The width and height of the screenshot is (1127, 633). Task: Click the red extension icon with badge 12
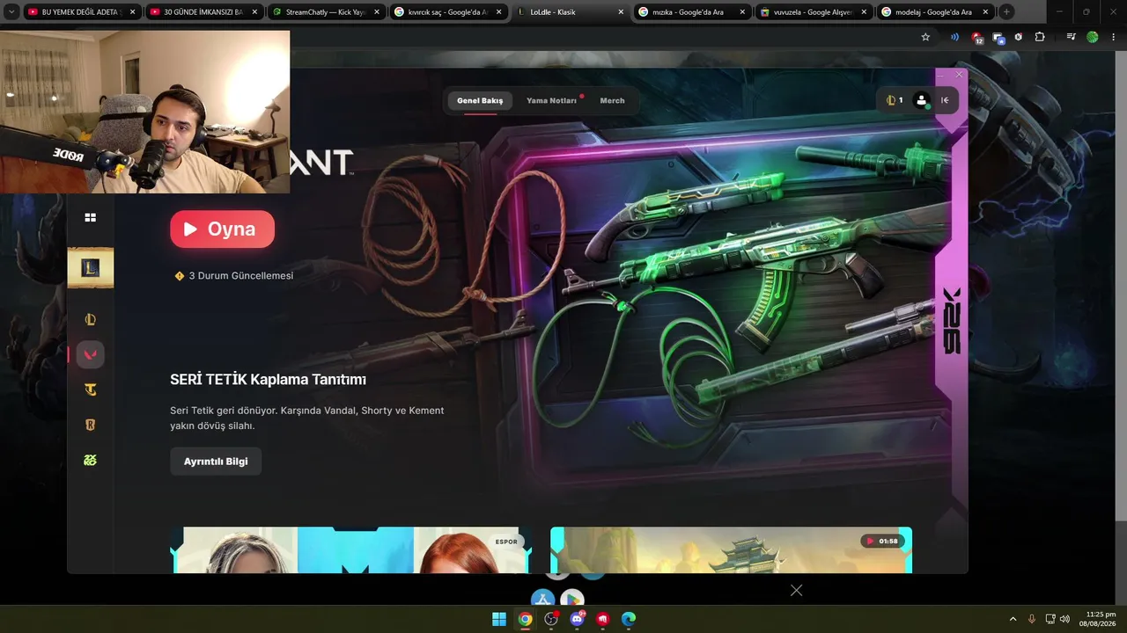coord(977,38)
